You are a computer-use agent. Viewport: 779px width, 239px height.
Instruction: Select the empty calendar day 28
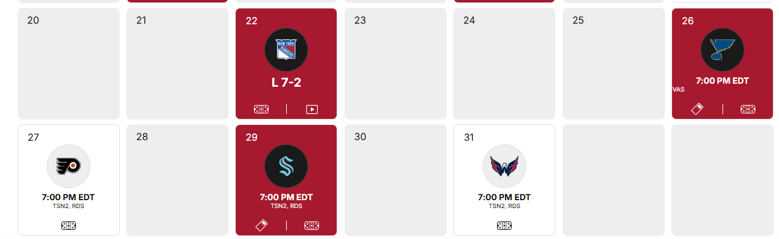[x=177, y=180]
